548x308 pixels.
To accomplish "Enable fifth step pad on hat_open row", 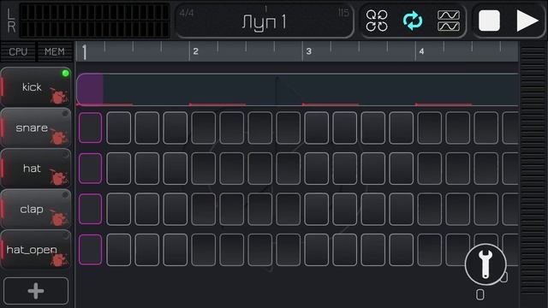I will 204,250.
